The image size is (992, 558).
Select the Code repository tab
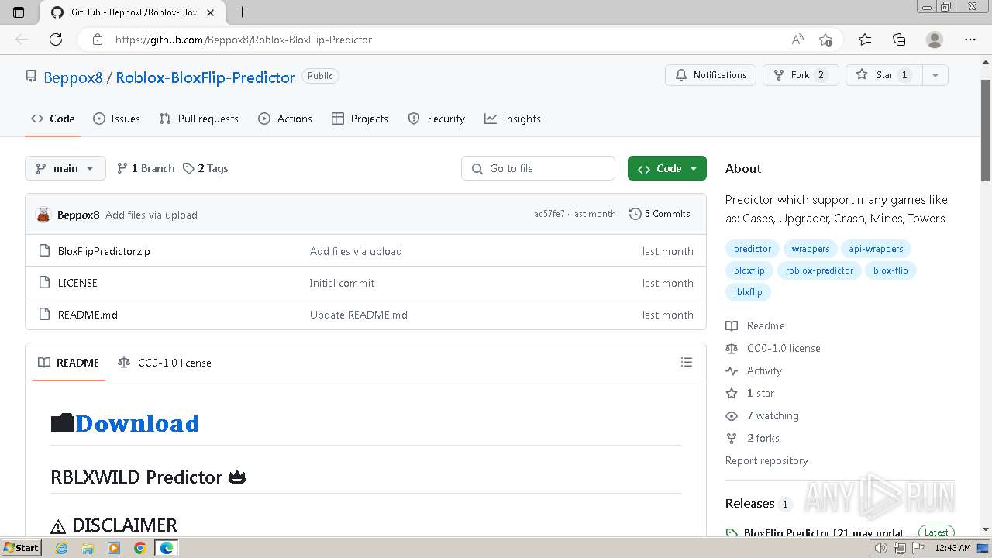tap(53, 119)
